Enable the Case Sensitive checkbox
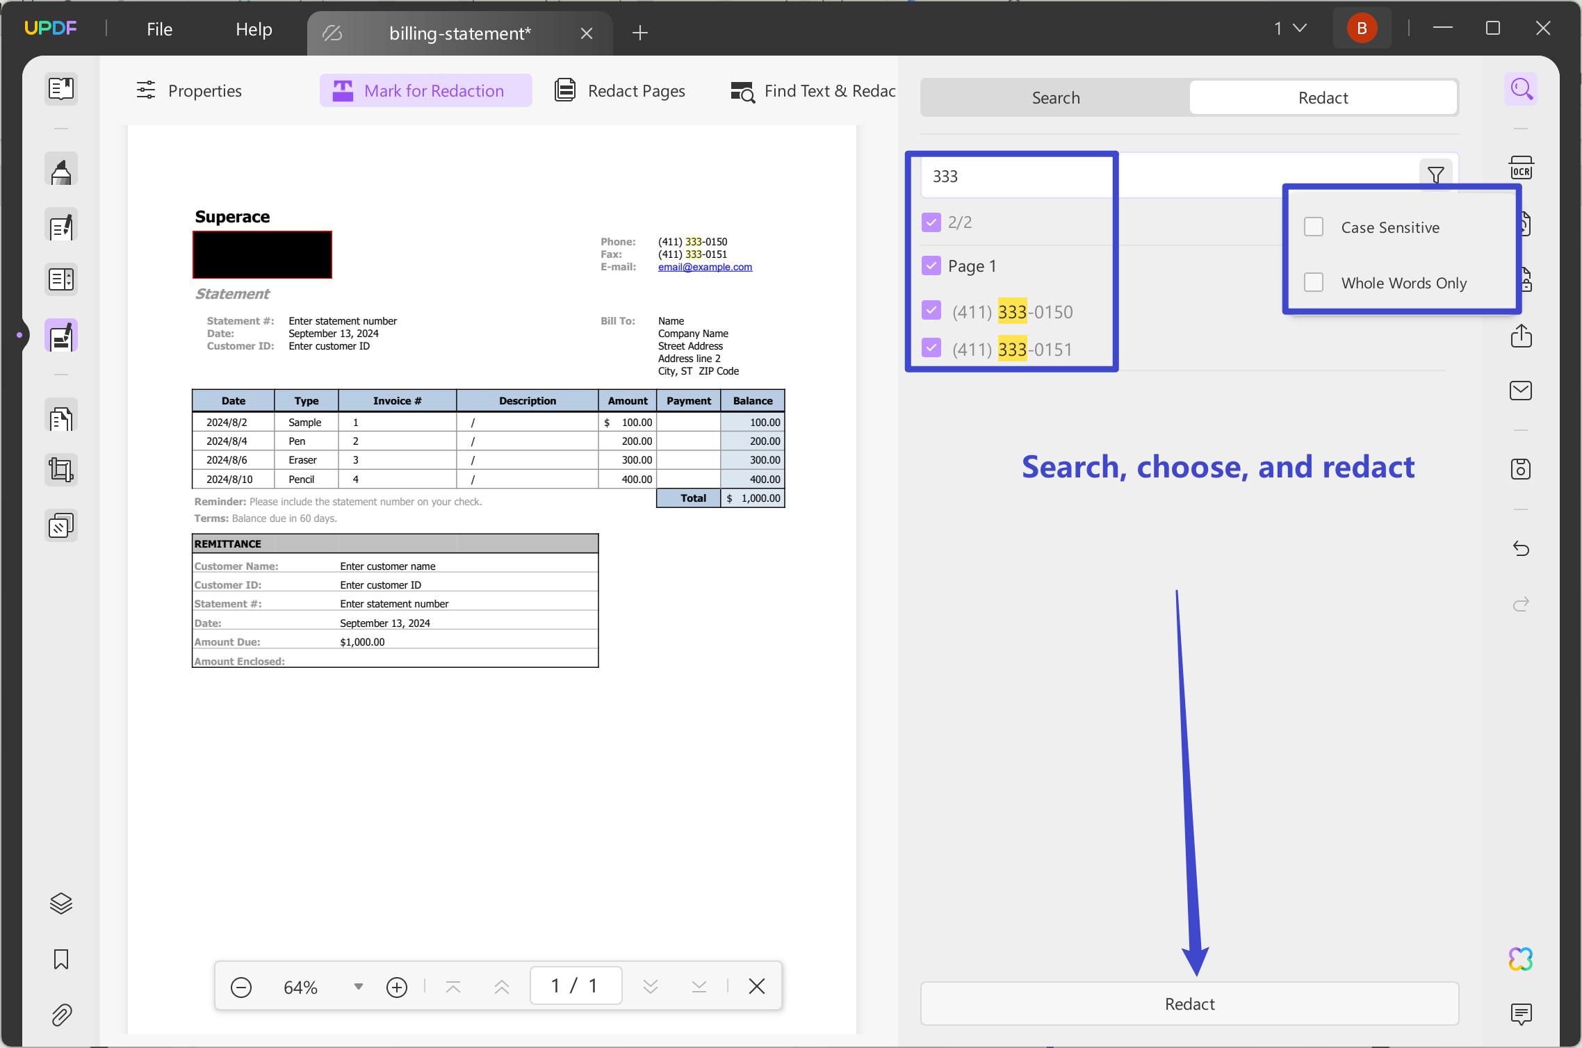1582x1048 pixels. coord(1314,227)
